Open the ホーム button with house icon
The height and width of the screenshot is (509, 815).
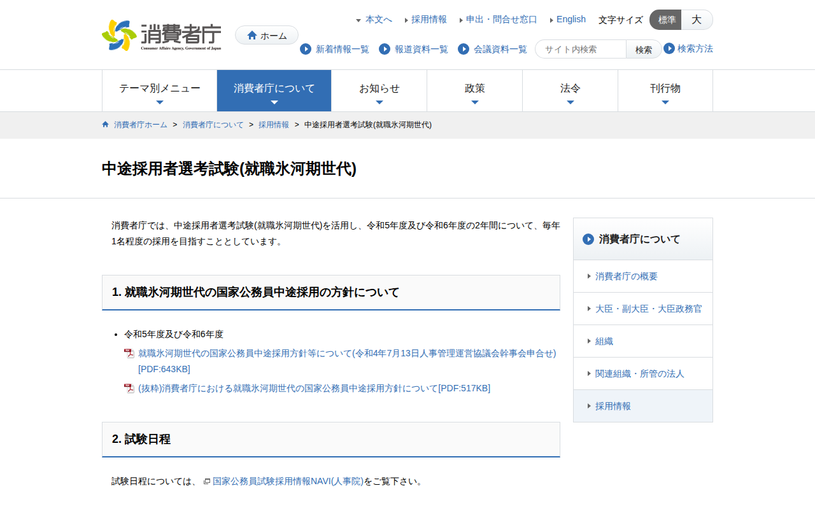pos(267,35)
